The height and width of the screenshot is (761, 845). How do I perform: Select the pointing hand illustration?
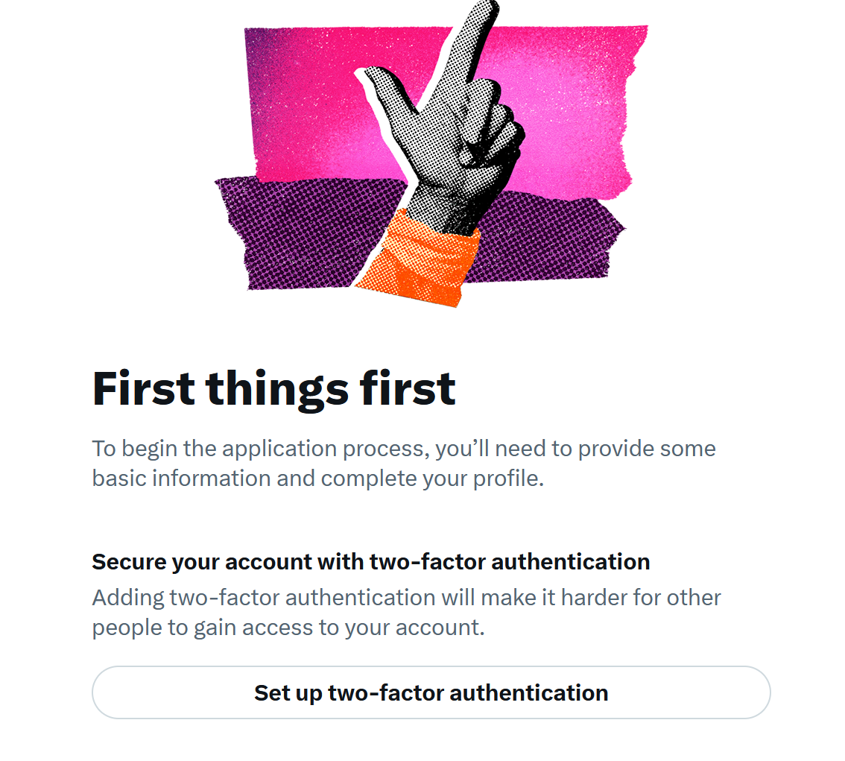pos(438,154)
